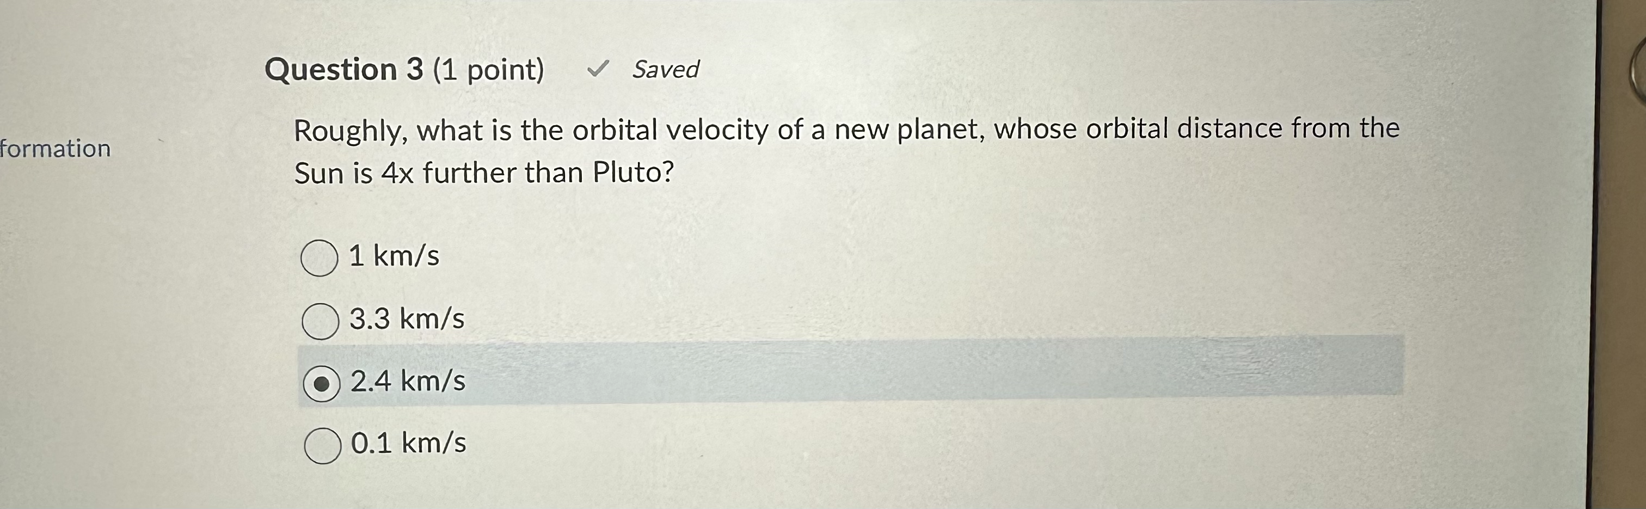Click the 3.3 km/s answer label

click(407, 319)
